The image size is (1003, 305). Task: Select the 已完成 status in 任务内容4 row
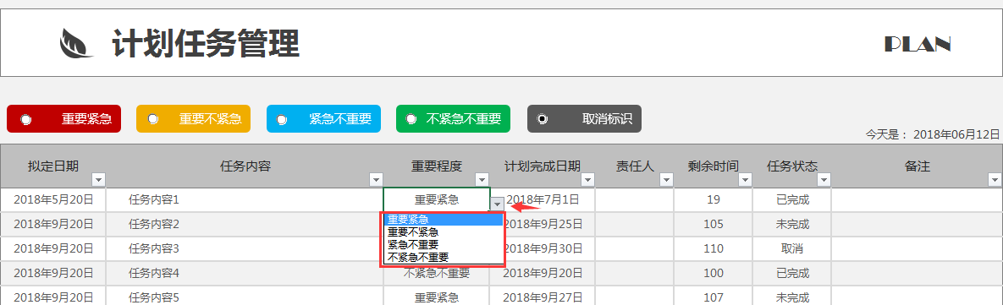tap(792, 273)
